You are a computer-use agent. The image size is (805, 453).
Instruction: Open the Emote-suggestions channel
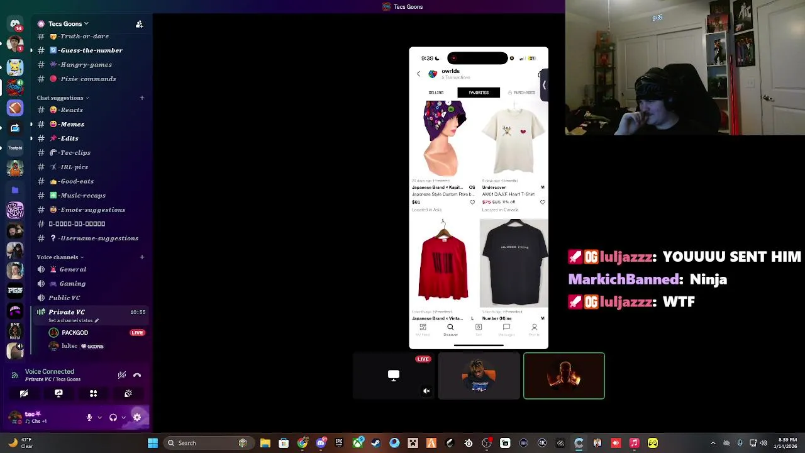[91, 210]
